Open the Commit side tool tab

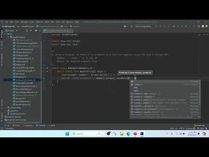tap(2, 45)
